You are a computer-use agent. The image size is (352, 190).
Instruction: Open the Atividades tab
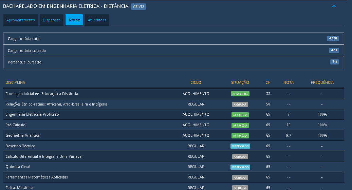(x=97, y=20)
